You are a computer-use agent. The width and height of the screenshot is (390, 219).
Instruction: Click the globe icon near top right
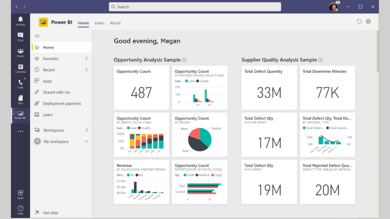[368, 21]
